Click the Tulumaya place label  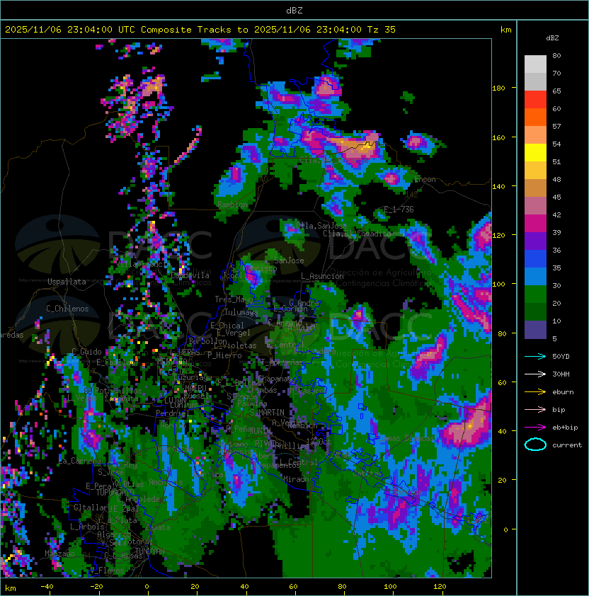coord(241,312)
